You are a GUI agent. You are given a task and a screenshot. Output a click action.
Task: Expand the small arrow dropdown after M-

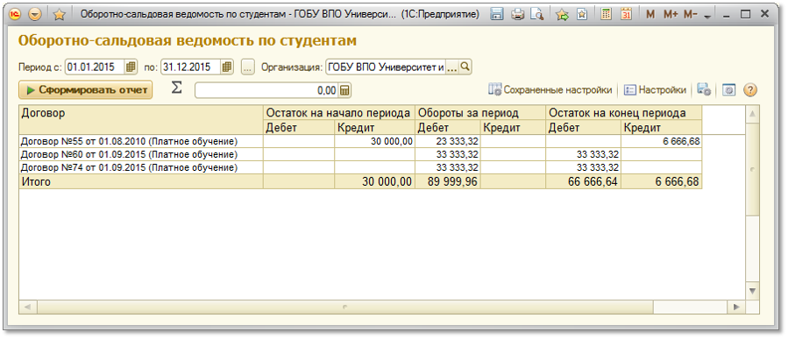[x=707, y=17]
